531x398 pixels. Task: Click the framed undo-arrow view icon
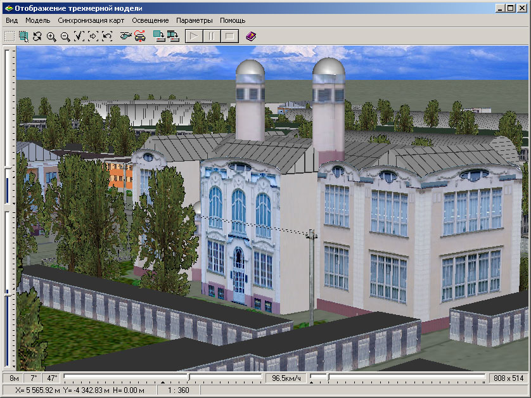point(106,36)
